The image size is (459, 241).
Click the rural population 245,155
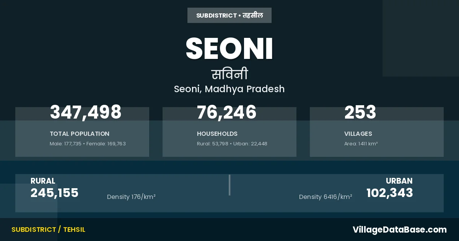54,193
